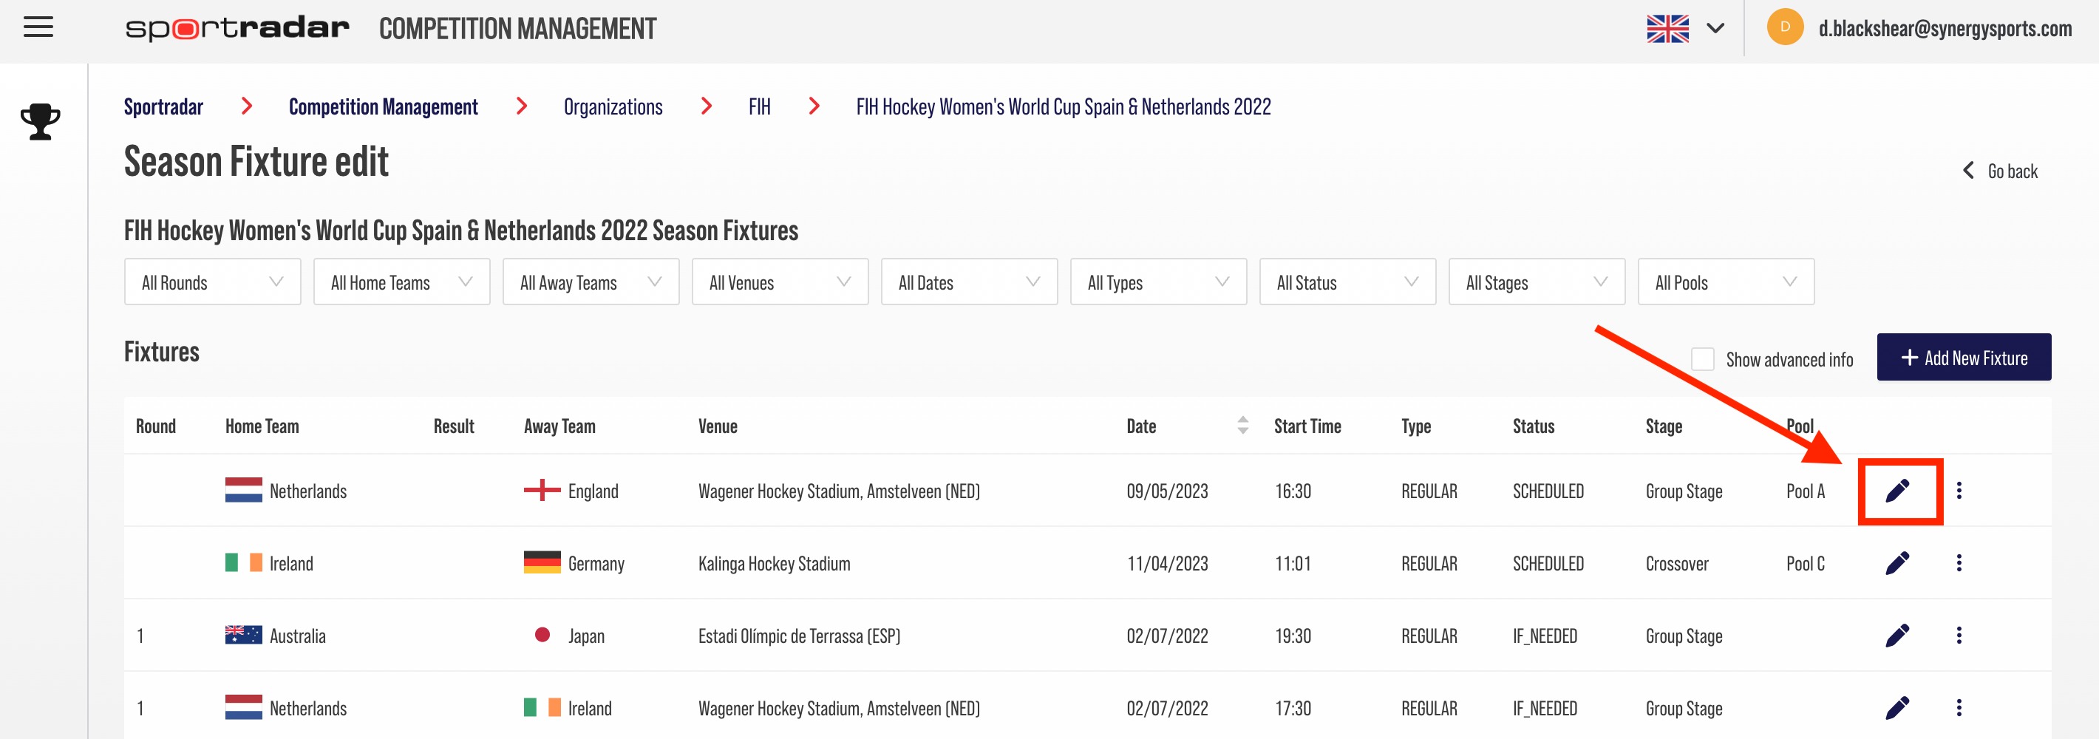
Task: Click the Start Time column header
Action: tap(1307, 426)
